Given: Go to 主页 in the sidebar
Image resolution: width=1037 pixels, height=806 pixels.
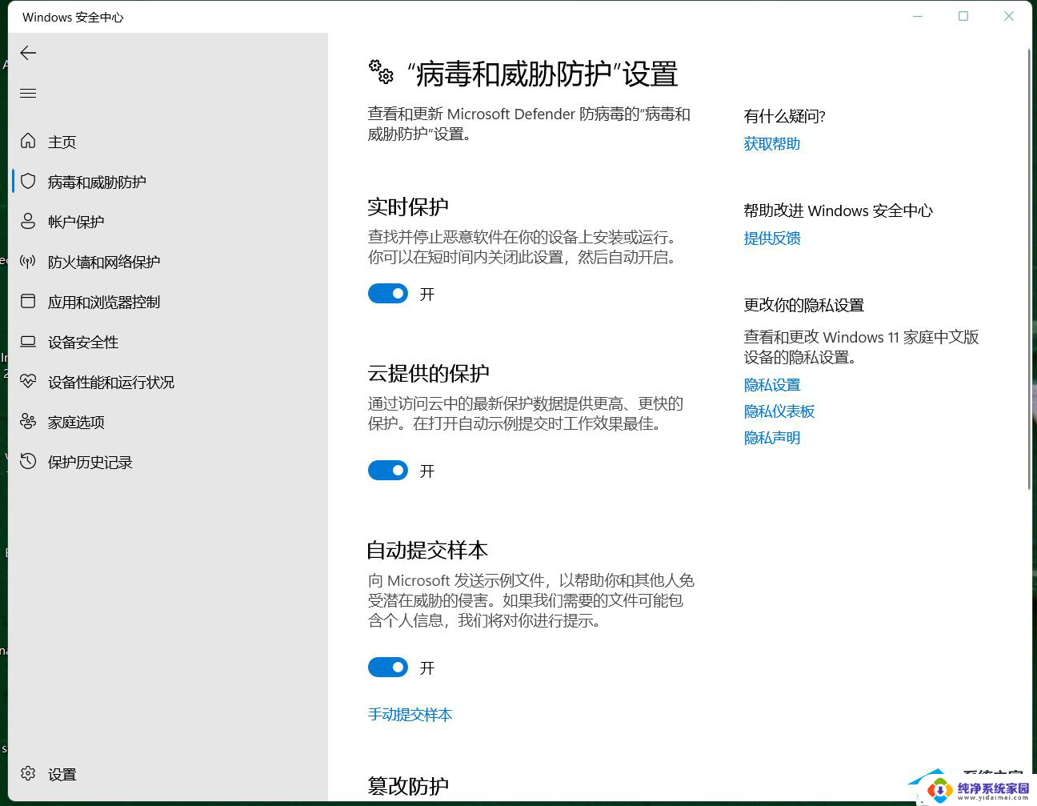Looking at the screenshot, I should point(168,142).
